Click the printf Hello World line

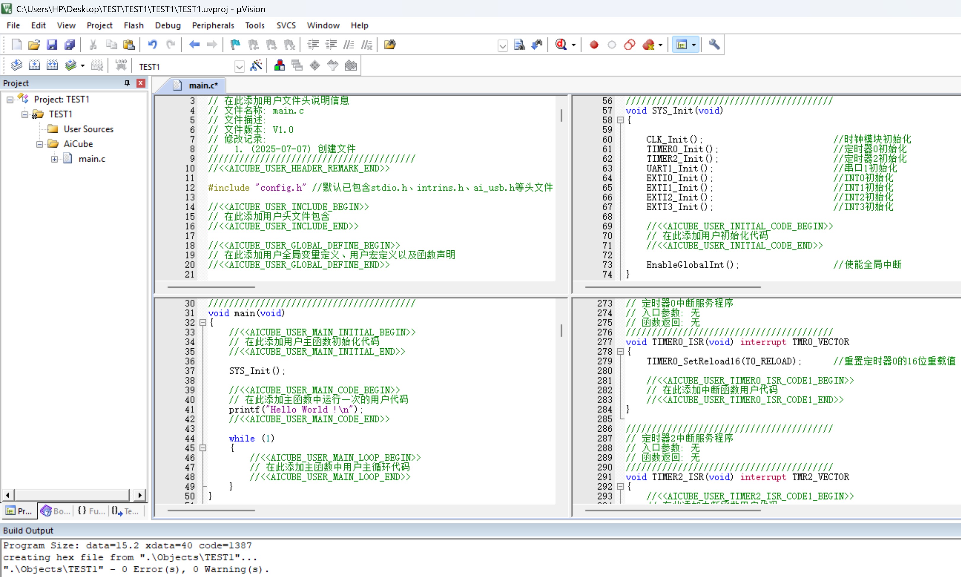tap(296, 409)
